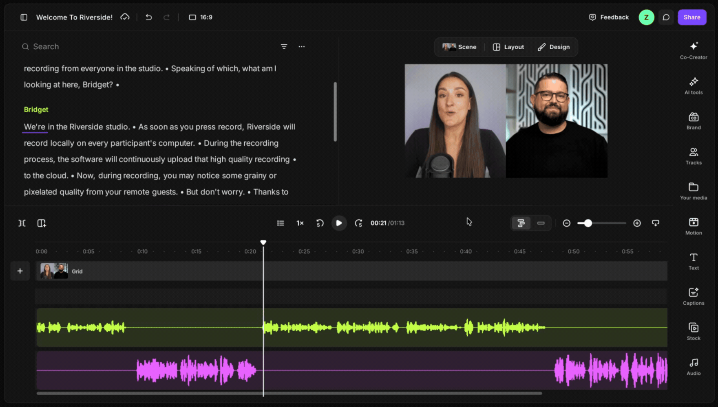Open the transcript more options menu
Screen dimensions: 718x407
[302, 46]
